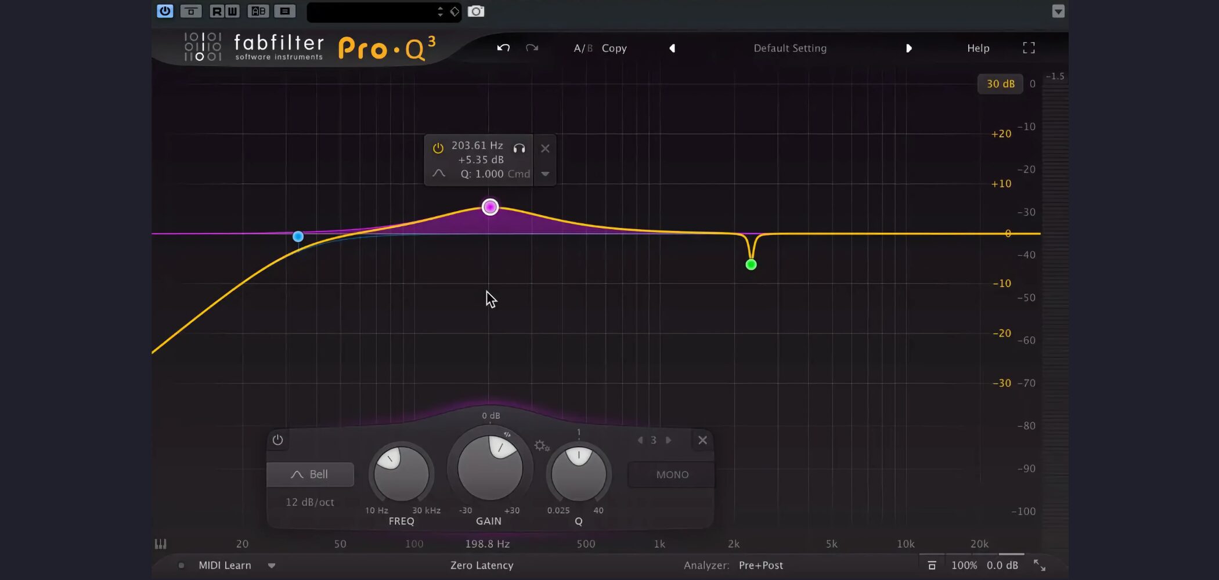
Task: Open the Zero Latency processing mode menu
Action: click(x=482, y=565)
